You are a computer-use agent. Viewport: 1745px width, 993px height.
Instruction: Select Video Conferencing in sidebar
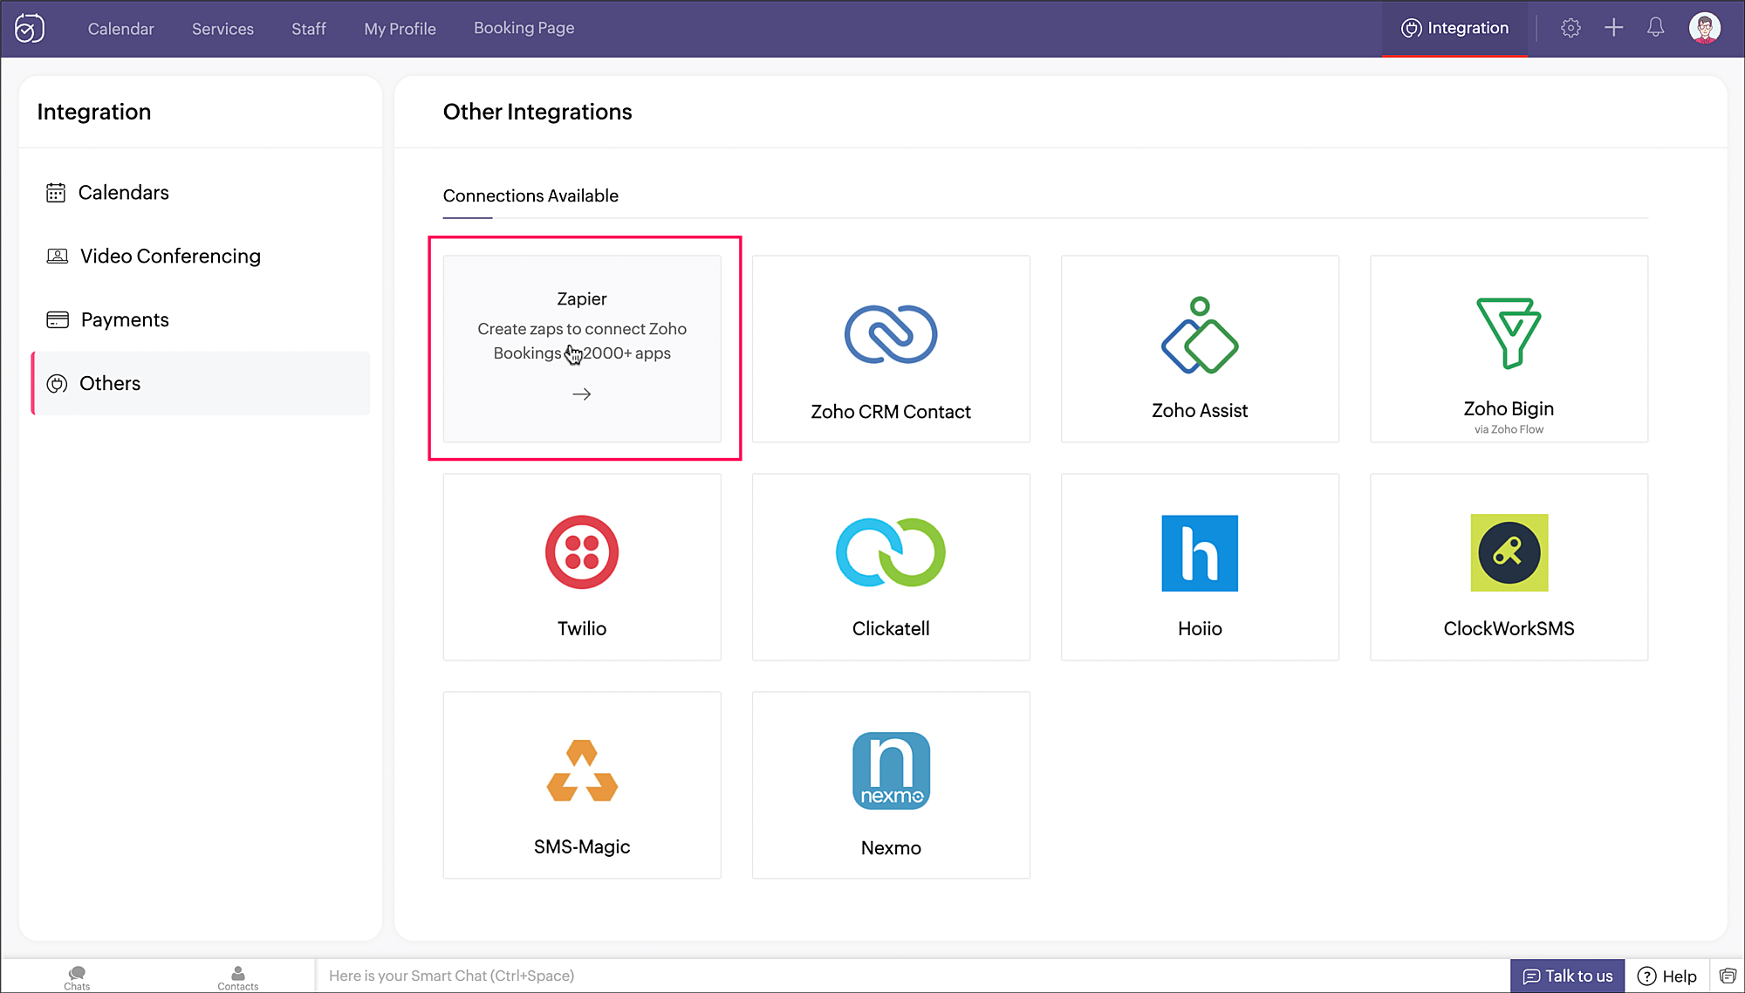pos(170,256)
